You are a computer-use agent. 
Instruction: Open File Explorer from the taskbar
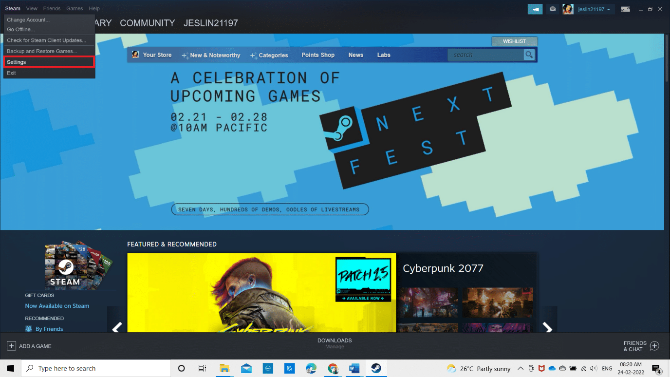pos(224,368)
